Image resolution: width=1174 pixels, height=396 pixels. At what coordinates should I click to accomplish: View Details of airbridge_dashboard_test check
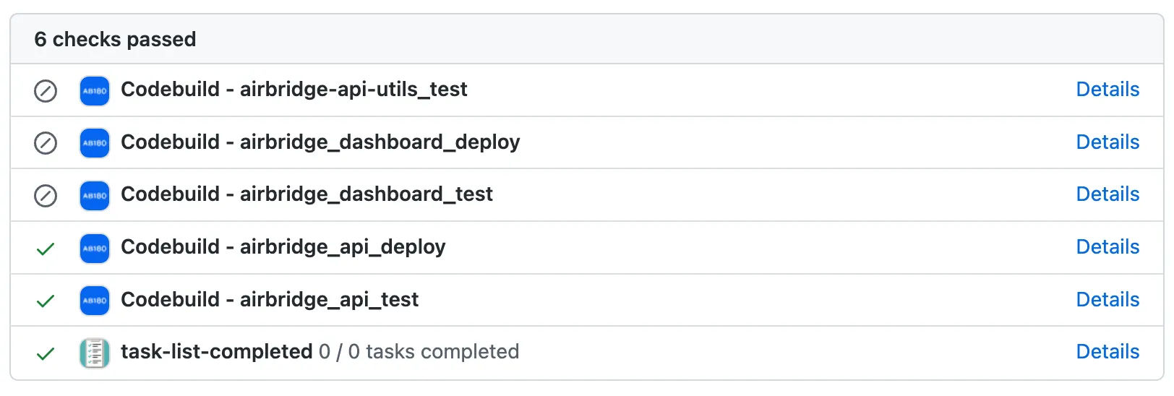(1107, 194)
